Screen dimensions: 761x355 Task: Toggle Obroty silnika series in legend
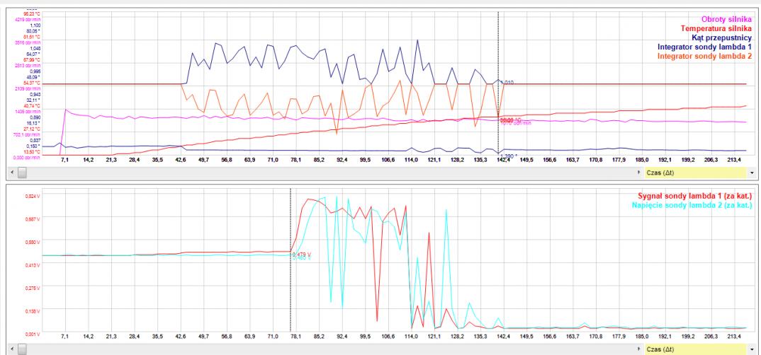[727, 18]
